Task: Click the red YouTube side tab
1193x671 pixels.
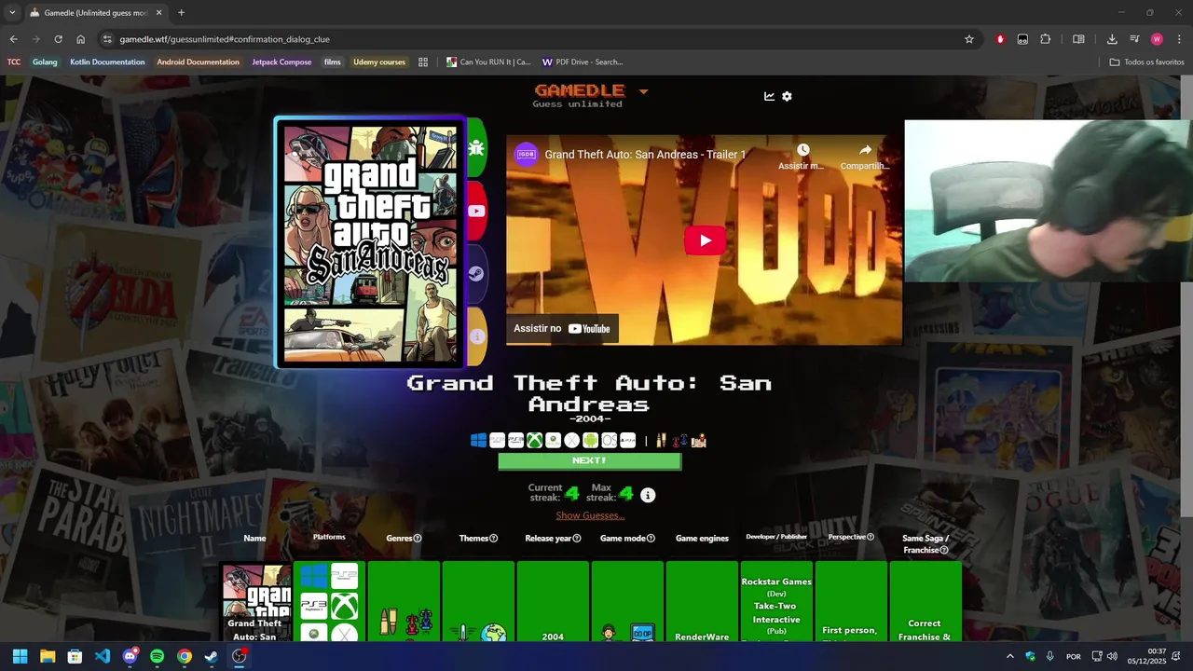Action: point(476,211)
